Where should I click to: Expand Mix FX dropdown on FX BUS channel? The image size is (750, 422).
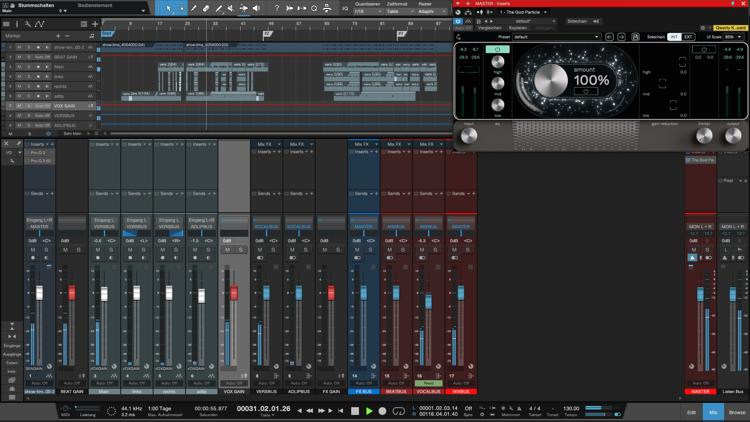[x=363, y=144]
